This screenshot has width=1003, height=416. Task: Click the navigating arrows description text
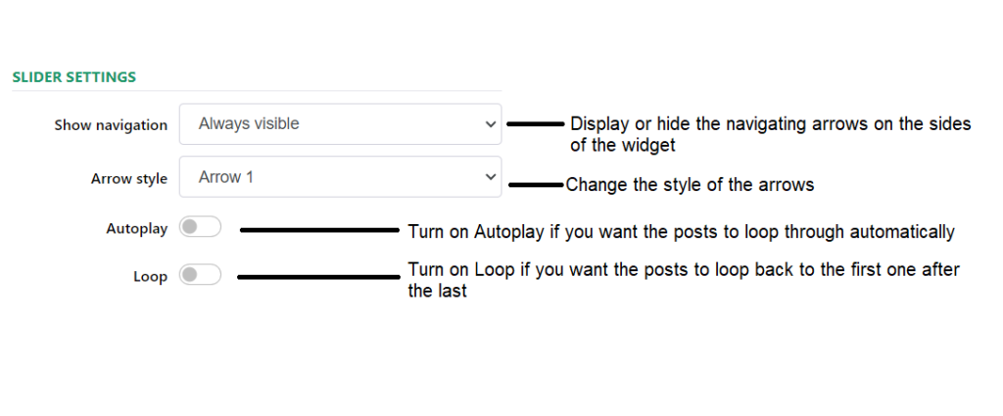coord(770,135)
